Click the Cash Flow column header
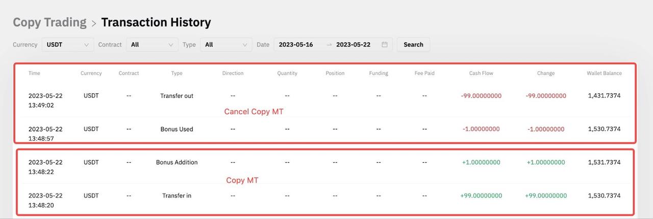 pyautogui.click(x=481, y=73)
